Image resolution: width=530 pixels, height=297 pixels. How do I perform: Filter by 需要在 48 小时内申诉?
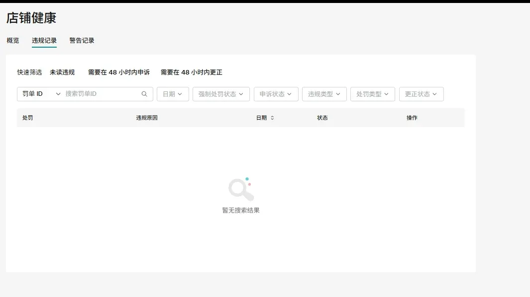point(119,72)
